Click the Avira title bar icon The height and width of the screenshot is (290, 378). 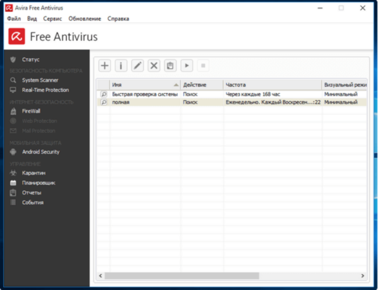[9, 8]
